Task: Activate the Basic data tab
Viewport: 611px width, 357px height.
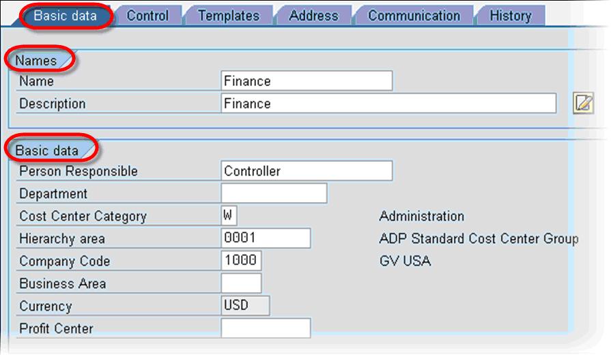Action: pos(66,16)
